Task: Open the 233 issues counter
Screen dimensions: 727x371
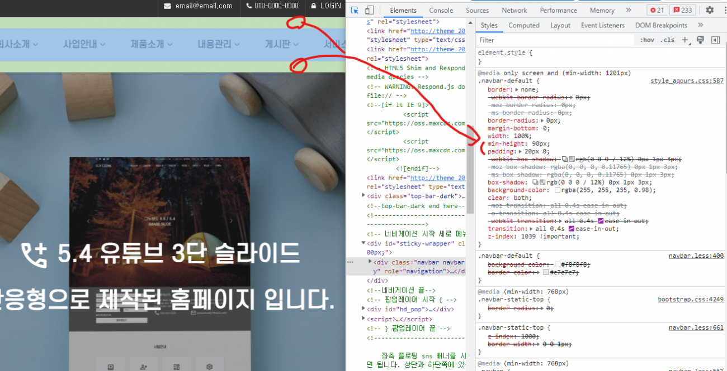Action: click(x=682, y=10)
